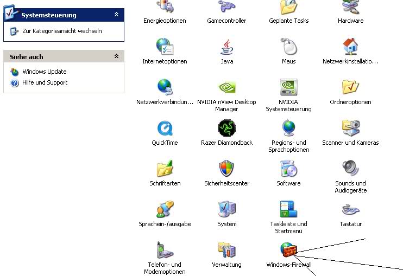Open the System computer icon
403x276 pixels.
point(226,209)
